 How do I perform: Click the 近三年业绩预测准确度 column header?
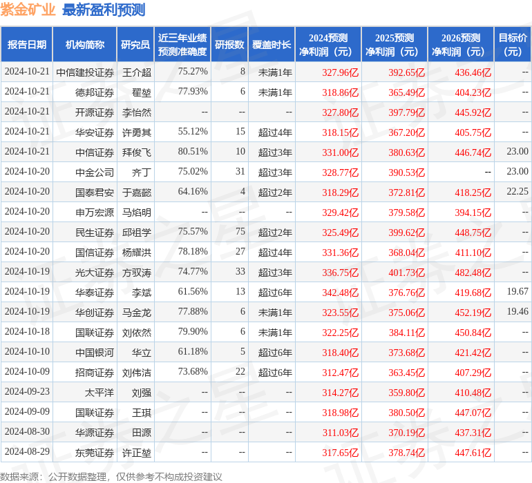click(182, 44)
